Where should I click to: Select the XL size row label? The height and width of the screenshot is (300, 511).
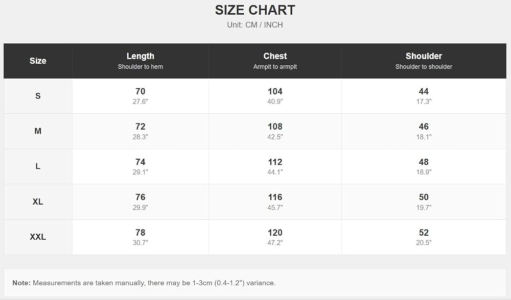[38, 202]
